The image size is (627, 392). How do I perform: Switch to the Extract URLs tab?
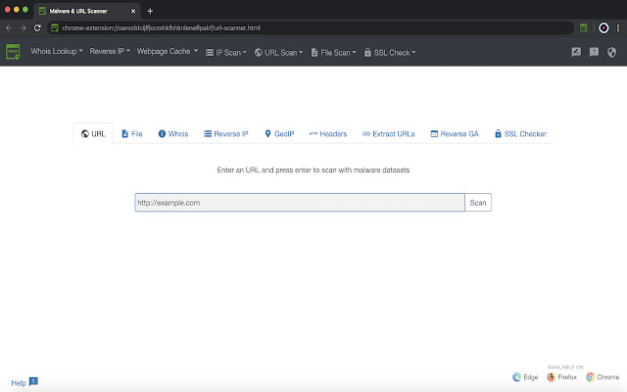point(389,133)
